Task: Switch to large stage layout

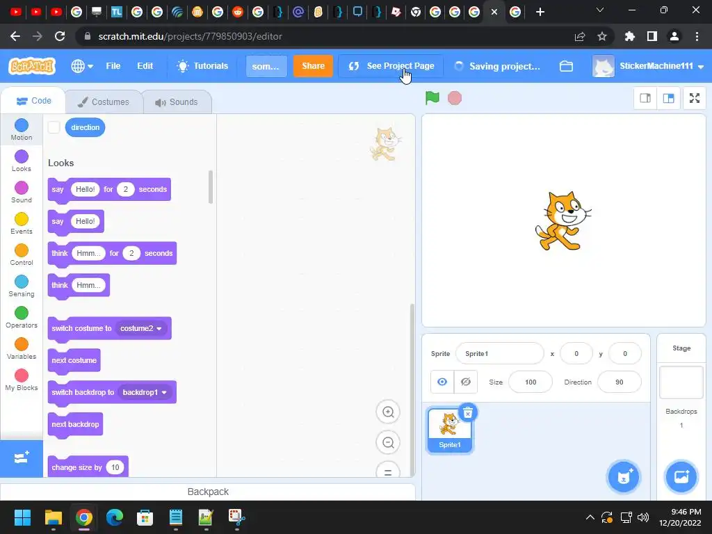Action: [x=668, y=98]
